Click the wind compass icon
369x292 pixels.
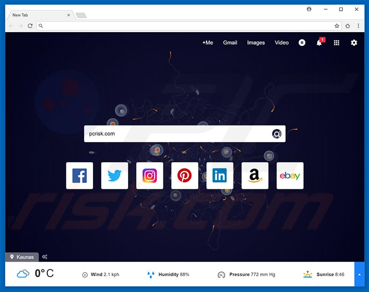point(85,275)
